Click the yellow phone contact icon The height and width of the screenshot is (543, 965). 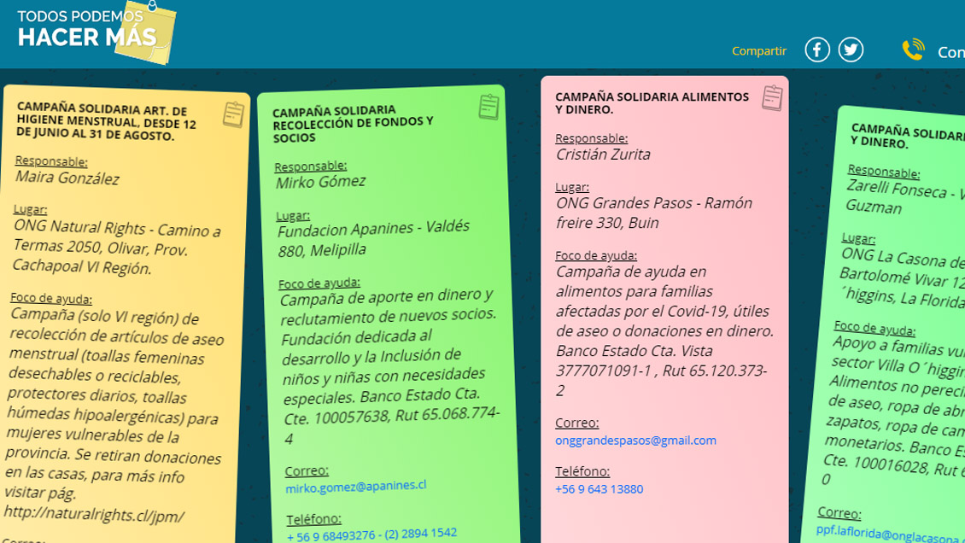913,50
